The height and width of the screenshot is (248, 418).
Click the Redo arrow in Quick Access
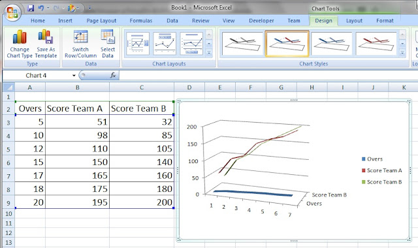click(56, 8)
